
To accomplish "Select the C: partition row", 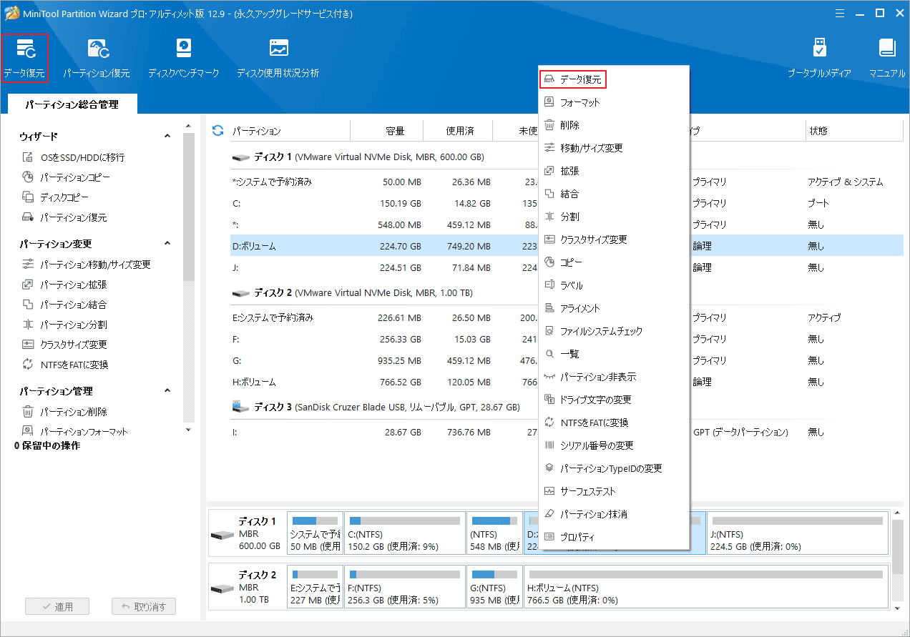I will pos(567,203).
